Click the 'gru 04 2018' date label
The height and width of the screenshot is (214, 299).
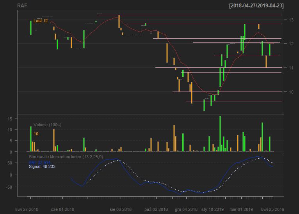click(186, 209)
